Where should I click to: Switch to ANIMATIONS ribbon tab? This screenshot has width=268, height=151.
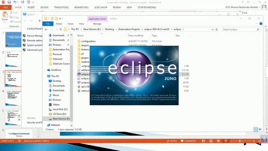click(x=81, y=8)
